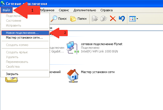Open the Дополнительно menu
This screenshot has width=163, height=110.
click(85, 10)
